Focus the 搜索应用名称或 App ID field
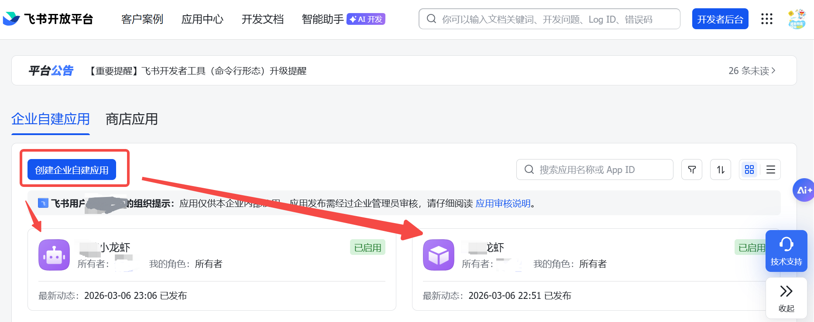 (x=595, y=169)
